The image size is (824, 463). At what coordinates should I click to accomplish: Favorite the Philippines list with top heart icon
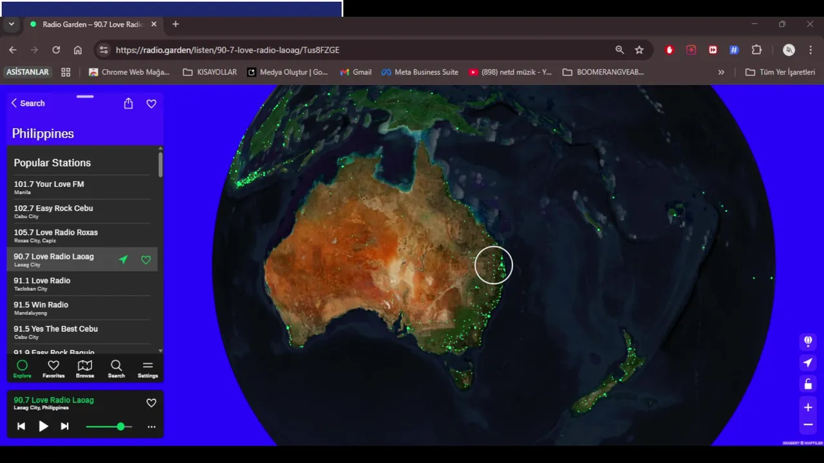151,104
